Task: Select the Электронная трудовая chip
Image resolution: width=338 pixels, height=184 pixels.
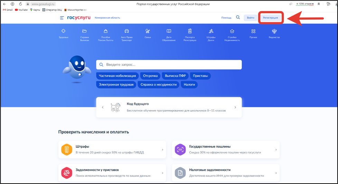Action: 116,84
